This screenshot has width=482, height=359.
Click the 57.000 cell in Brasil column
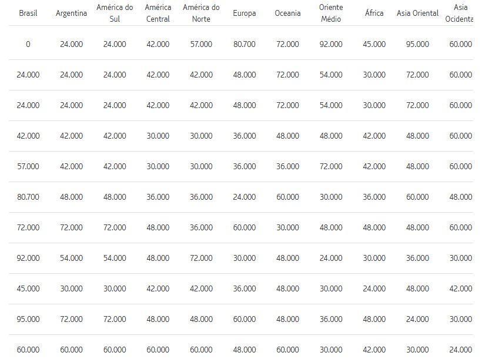coord(28,167)
